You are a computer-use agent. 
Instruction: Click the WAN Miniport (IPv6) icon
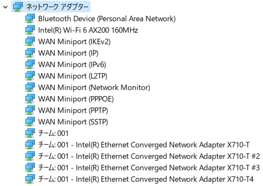point(30,65)
